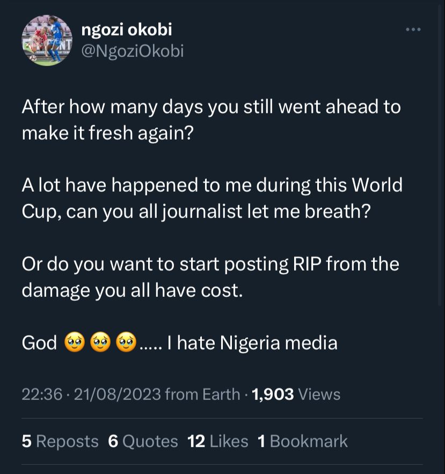Click the word 'God' before the emojis
Image resolution: width=445 pixels, height=474 pixels.
point(39,343)
